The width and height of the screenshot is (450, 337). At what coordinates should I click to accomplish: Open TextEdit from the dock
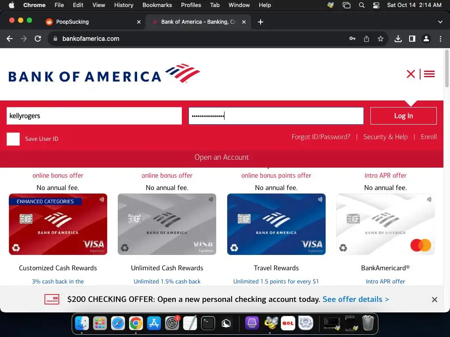pos(190,323)
